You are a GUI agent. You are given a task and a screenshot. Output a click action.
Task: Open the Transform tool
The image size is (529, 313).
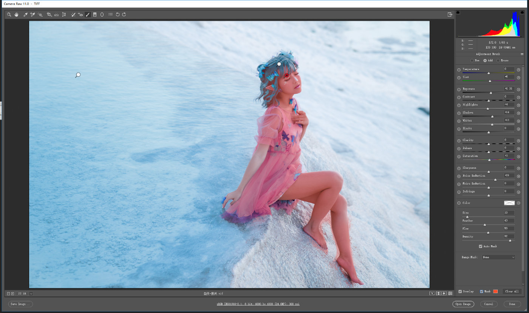(64, 15)
